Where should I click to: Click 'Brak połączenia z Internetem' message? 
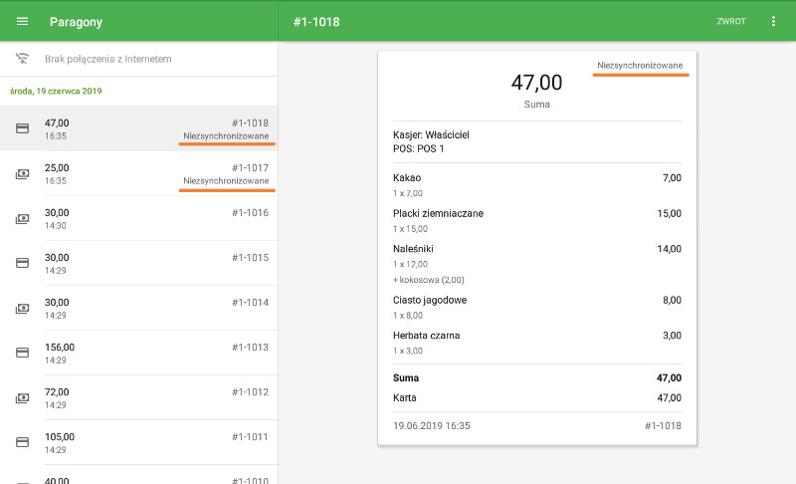(108, 59)
